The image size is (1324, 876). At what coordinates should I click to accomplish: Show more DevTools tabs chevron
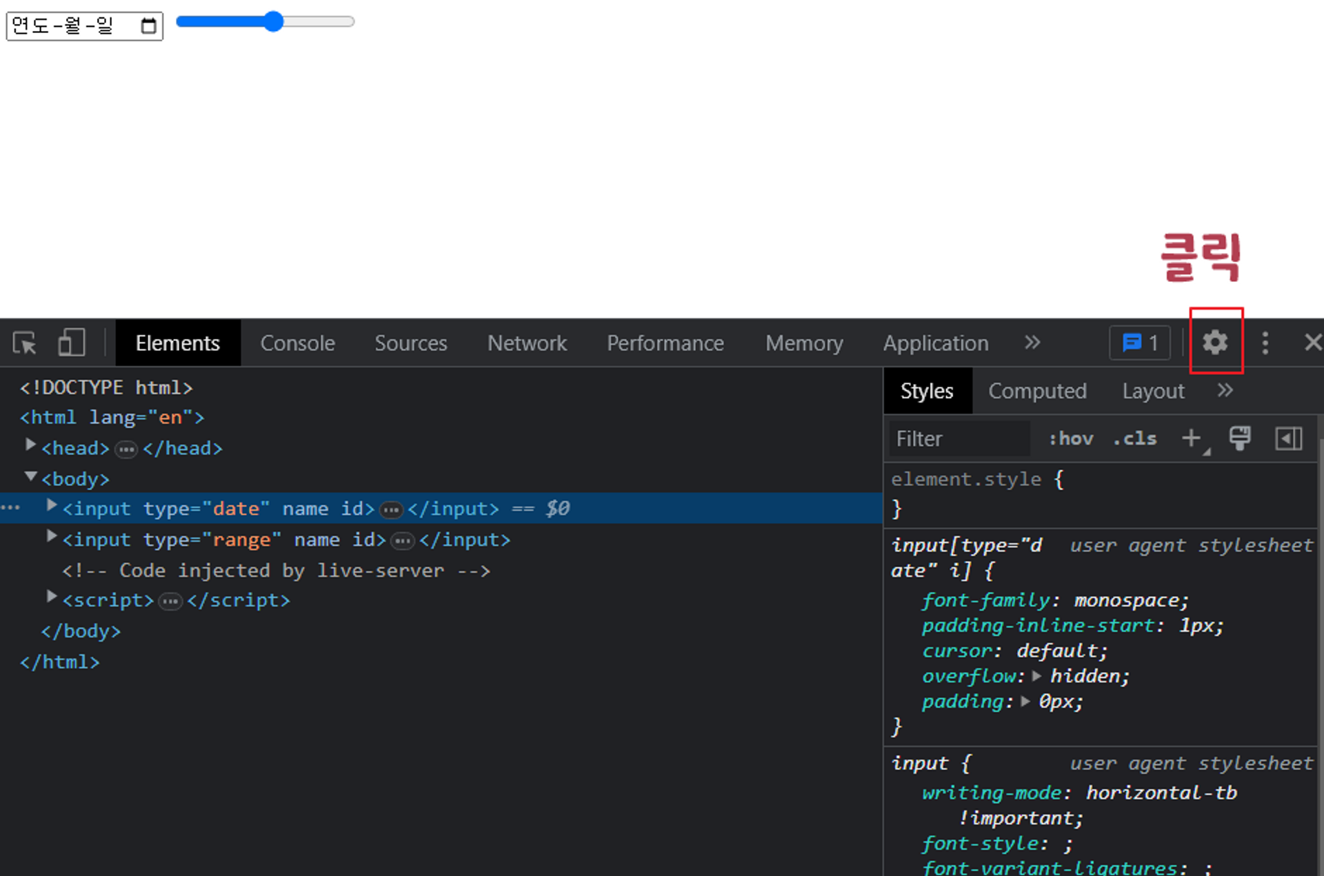(x=1032, y=343)
